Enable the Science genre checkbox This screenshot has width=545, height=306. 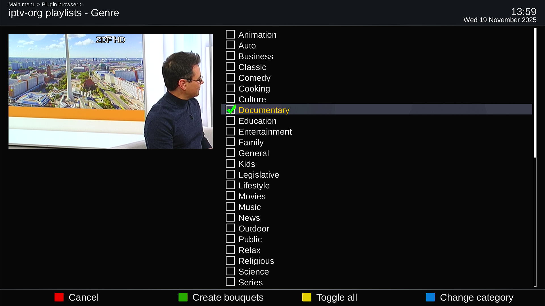pyautogui.click(x=230, y=271)
